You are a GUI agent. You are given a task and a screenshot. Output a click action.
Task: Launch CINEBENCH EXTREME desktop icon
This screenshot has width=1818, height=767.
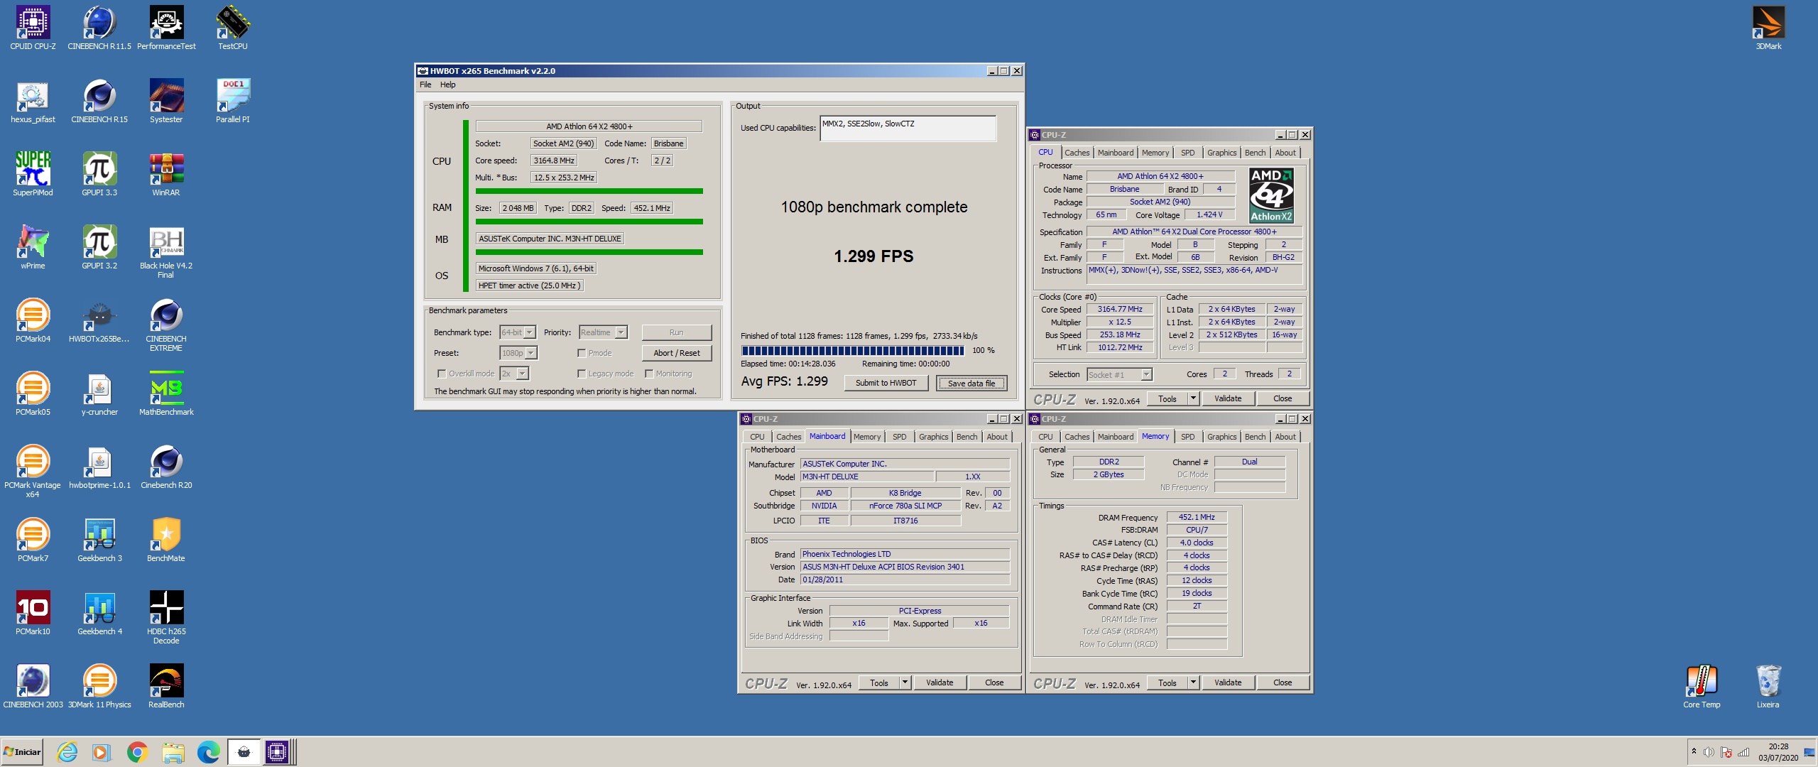pos(166,324)
